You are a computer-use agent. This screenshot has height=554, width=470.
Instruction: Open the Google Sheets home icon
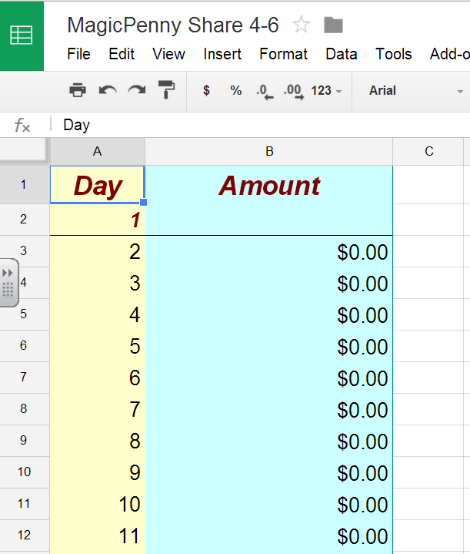coord(22,35)
